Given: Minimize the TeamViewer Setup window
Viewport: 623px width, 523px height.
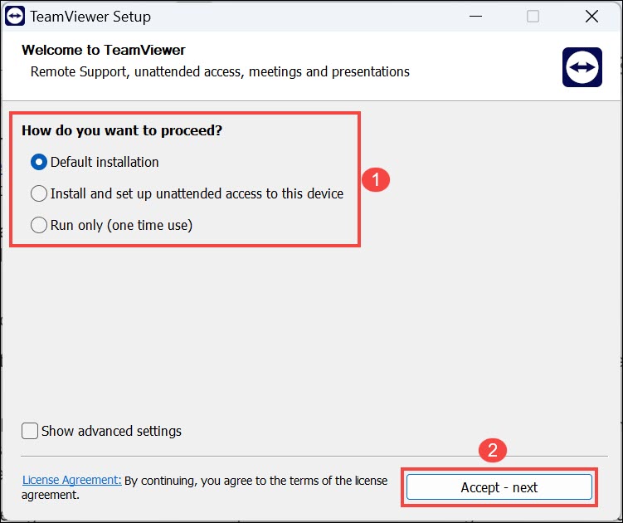Looking at the screenshot, I should [x=475, y=16].
